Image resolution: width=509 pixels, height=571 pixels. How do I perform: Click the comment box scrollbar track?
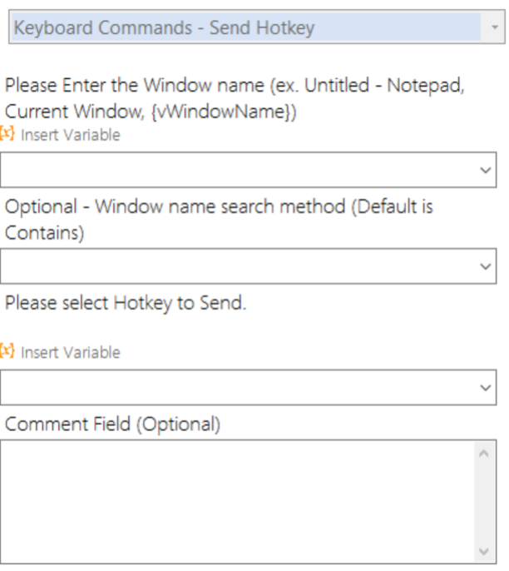coord(486,504)
